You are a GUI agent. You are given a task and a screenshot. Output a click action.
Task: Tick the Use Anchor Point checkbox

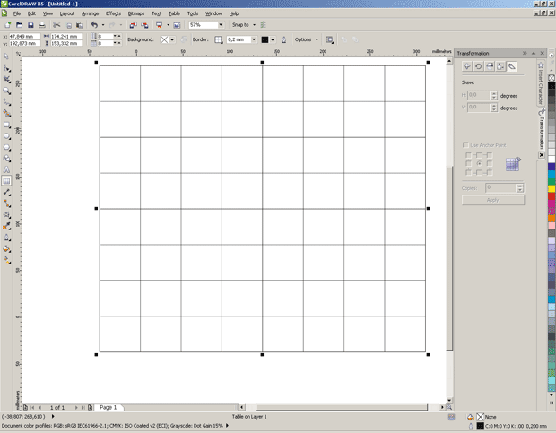(x=465, y=145)
